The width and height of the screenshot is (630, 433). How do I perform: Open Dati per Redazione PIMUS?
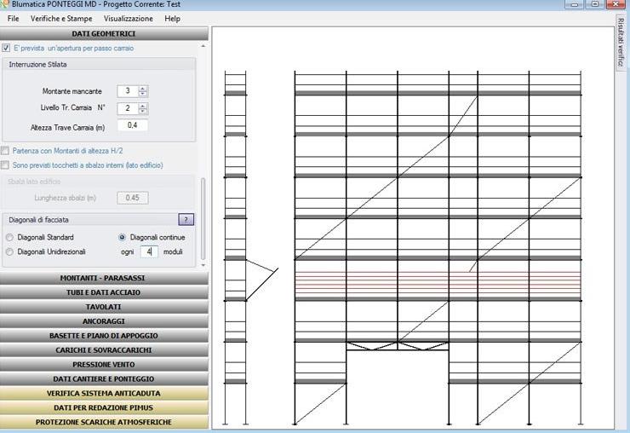pos(104,407)
